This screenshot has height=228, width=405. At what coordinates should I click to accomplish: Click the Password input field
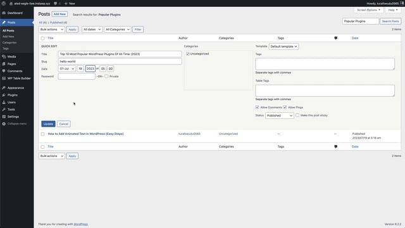[x=77, y=76]
